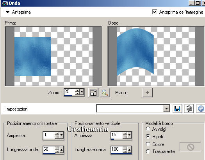Select the Trasparente border mode
Viewport: 205px width, 160px height.
(x=148, y=151)
